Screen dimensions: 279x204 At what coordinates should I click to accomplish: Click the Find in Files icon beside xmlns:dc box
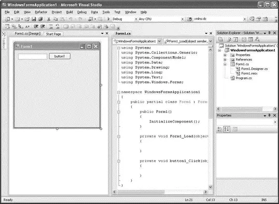click(x=189, y=19)
